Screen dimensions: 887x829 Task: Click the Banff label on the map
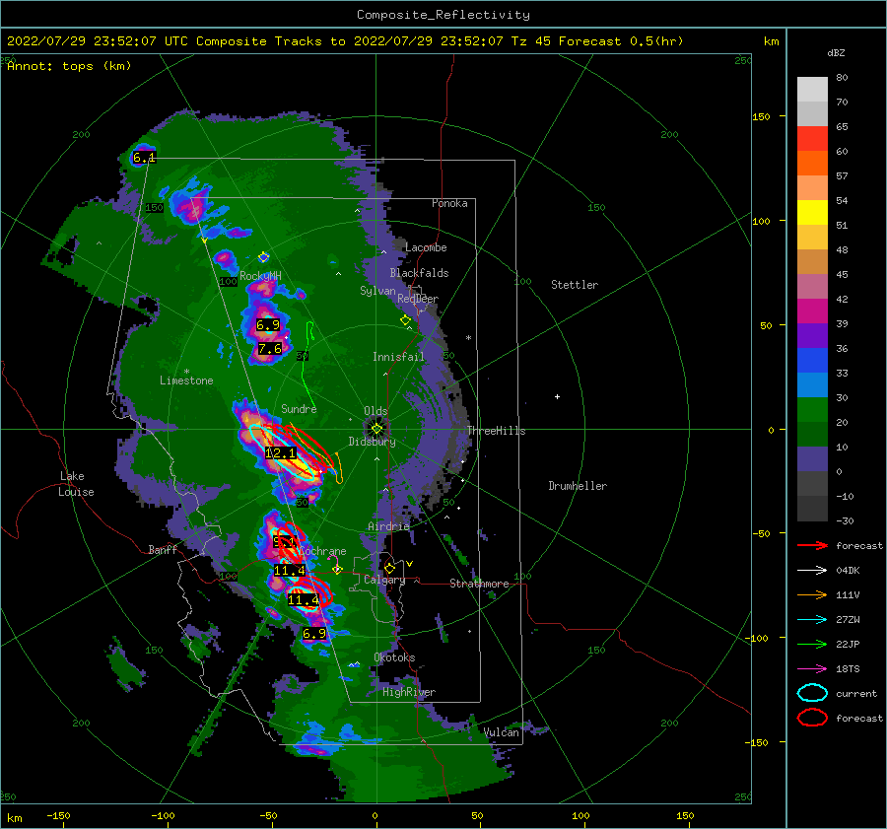[163, 549]
